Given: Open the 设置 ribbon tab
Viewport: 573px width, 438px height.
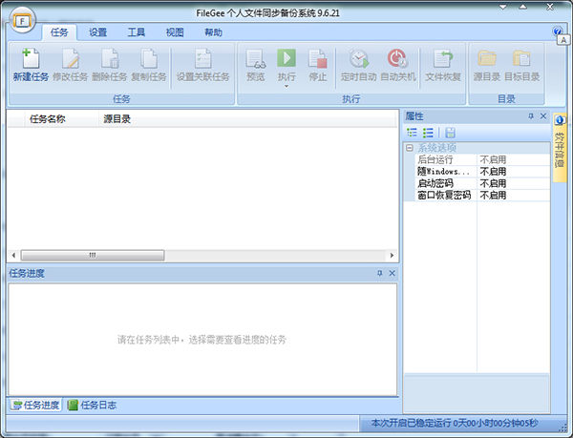Looking at the screenshot, I should (x=97, y=31).
